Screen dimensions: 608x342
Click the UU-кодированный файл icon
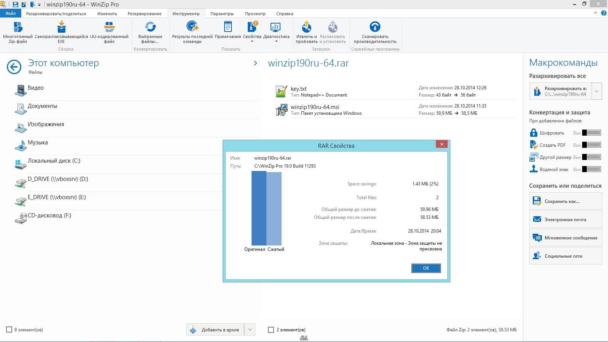109,27
